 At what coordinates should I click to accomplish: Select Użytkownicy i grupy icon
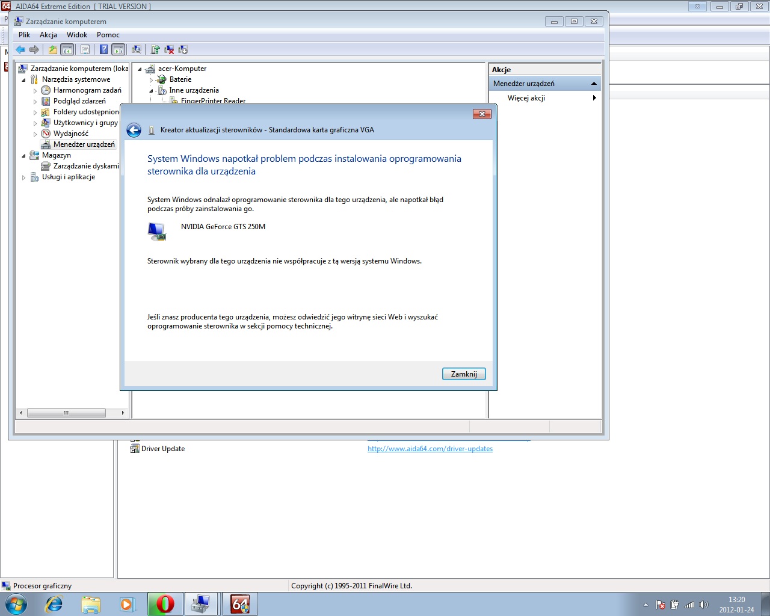tap(46, 123)
